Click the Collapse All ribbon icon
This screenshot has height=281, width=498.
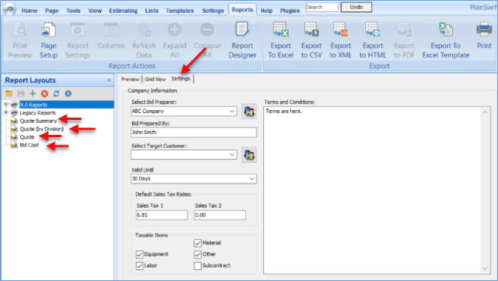click(x=207, y=40)
